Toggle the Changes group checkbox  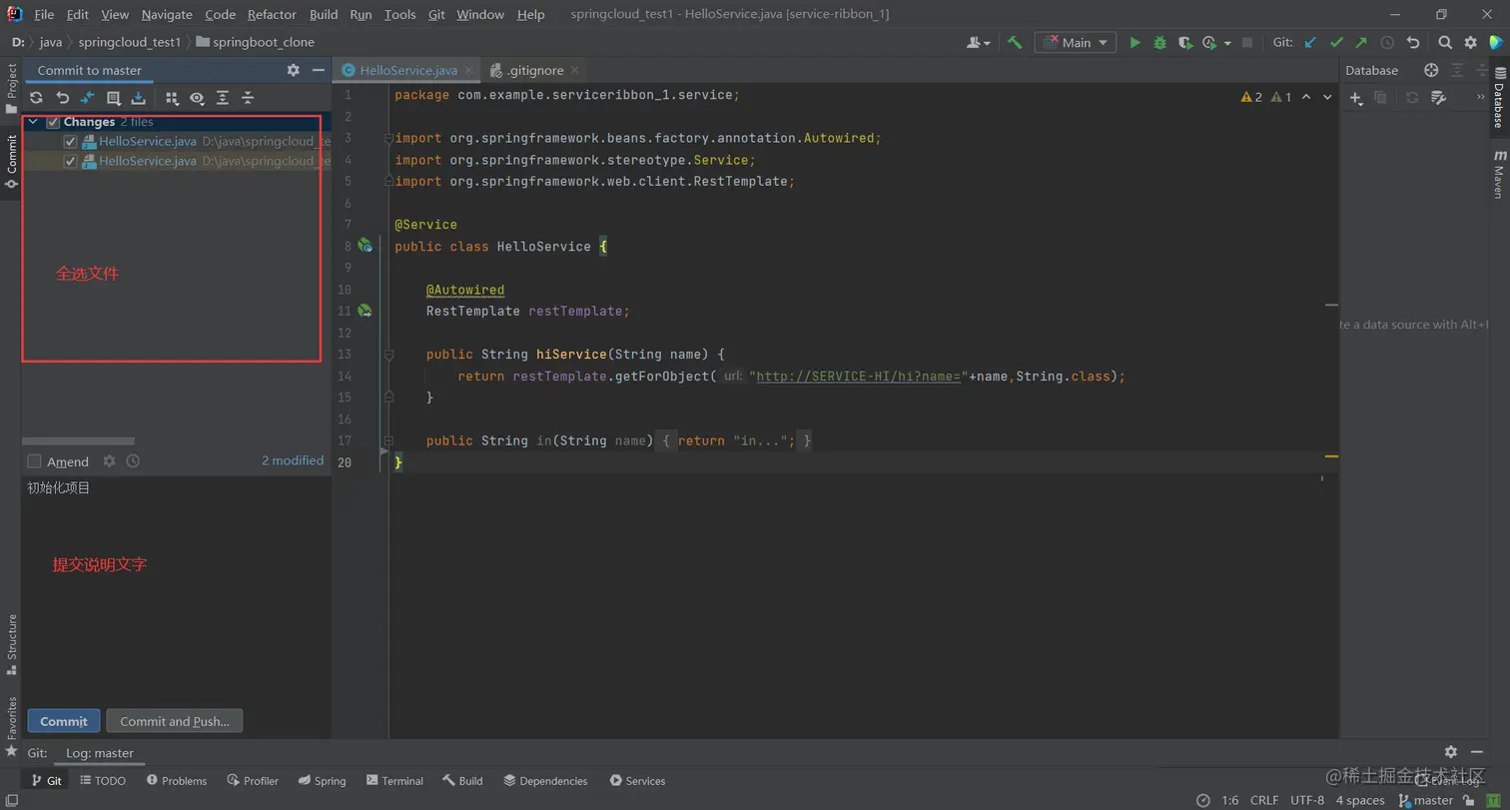pyautogui.click(x=53, y=122)
